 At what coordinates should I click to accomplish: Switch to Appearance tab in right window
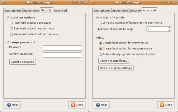point(120,11)
